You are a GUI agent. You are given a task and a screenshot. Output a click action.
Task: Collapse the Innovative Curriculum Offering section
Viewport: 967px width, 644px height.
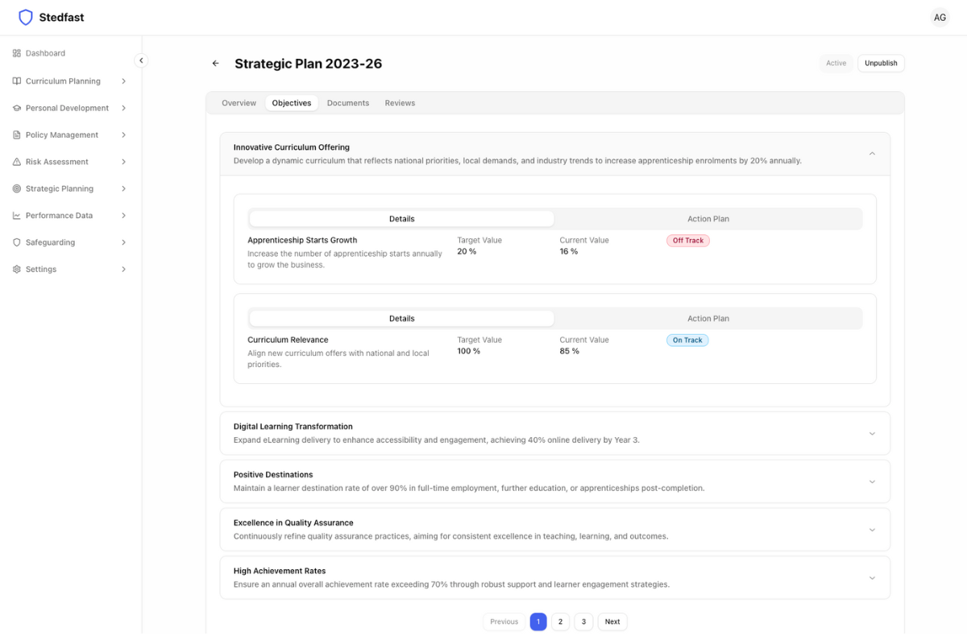pos(872,154)
